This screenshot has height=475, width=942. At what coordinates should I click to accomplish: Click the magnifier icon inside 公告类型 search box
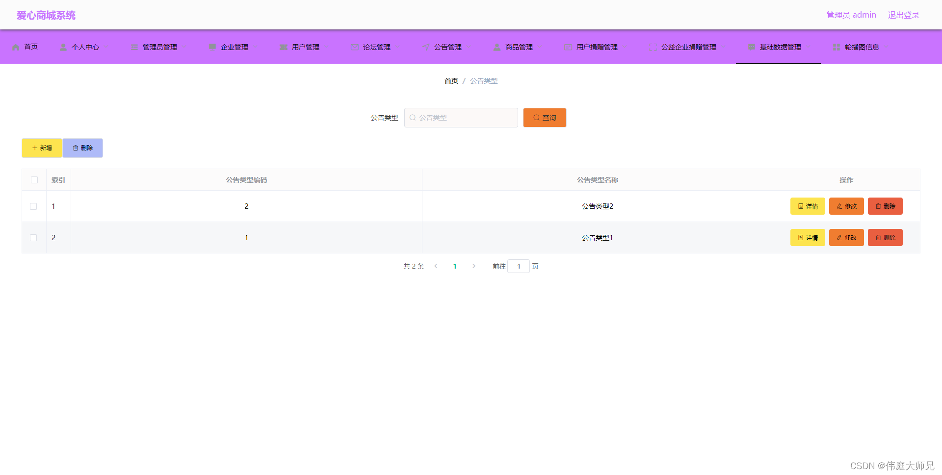tap(413, 118)
